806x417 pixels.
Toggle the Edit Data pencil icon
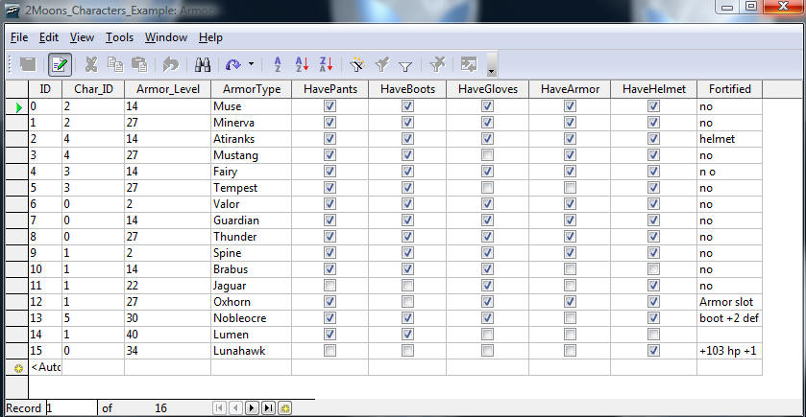(60, 64)
